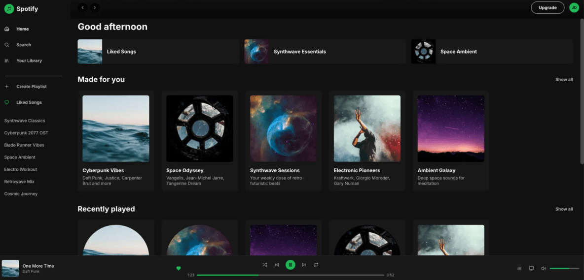This screenshot has width=584, height=280.
Task: Click the 3:52 total duration label
Action: point(390,275)
